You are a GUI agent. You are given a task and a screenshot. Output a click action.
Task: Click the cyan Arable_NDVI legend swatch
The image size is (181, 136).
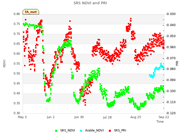coord(81,131)
